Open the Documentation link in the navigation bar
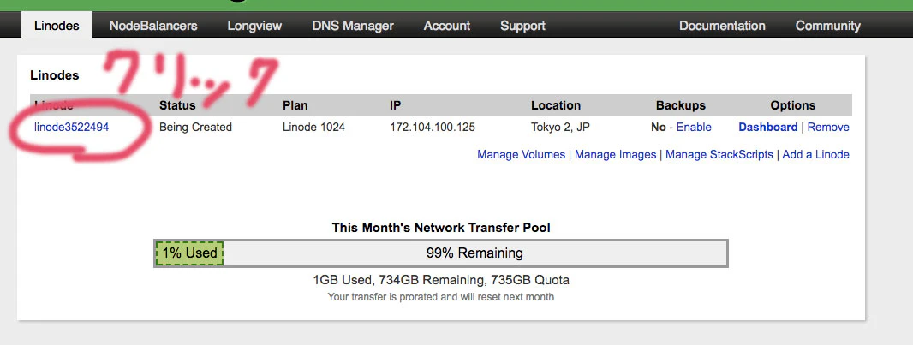Viewport: 913px width, 345px height. tap(722, 26)
